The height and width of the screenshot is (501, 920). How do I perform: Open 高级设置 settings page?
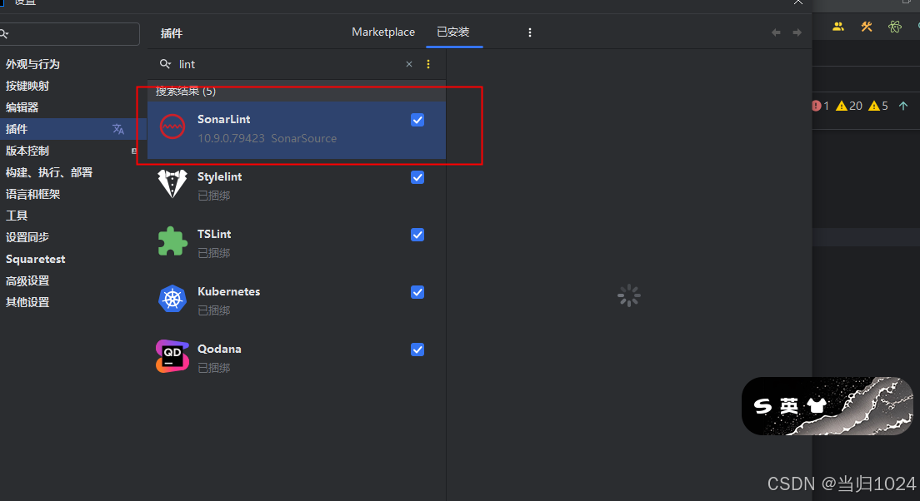pyautogui.click(x=27, y=280)
